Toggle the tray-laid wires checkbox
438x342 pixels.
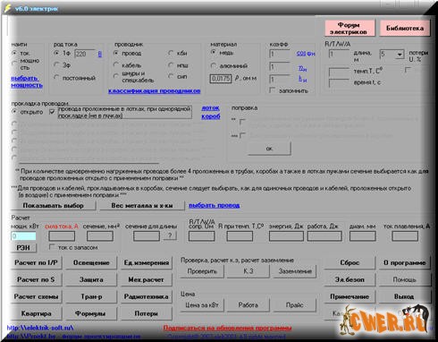pos(52,112)
